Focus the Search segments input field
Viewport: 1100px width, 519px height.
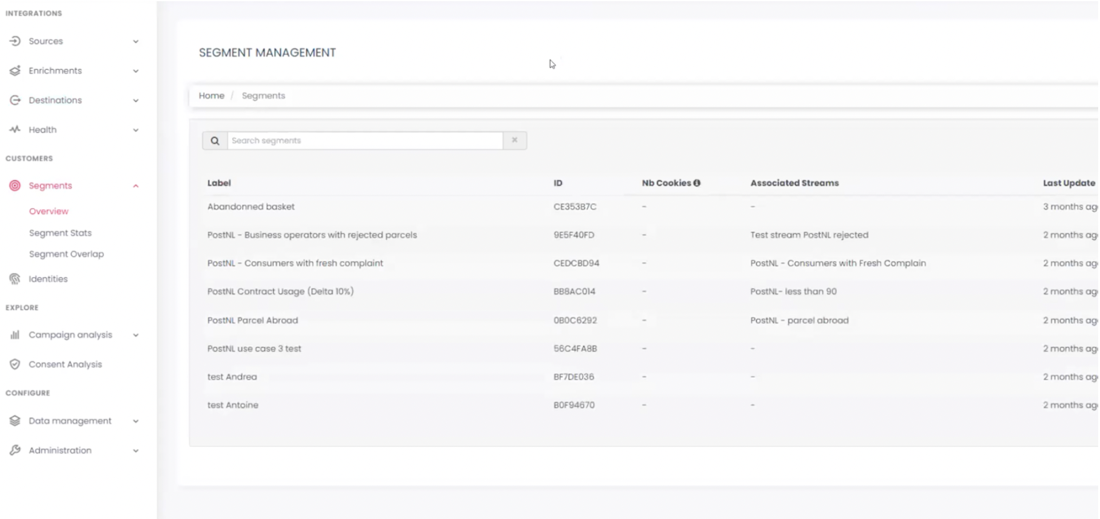coord(365,141)
